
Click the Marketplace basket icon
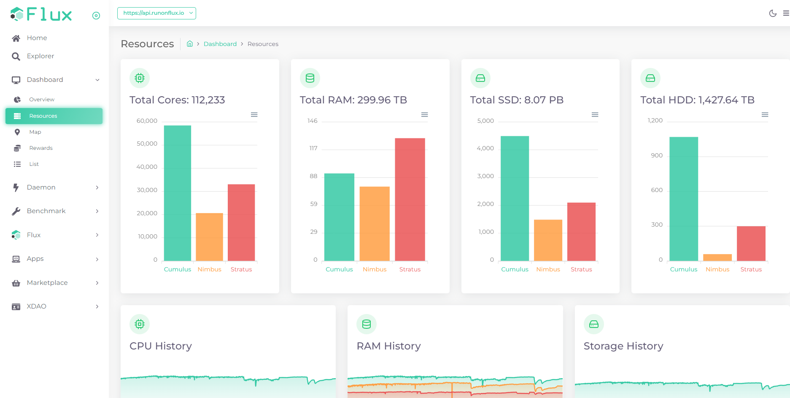tap(16, 283)
